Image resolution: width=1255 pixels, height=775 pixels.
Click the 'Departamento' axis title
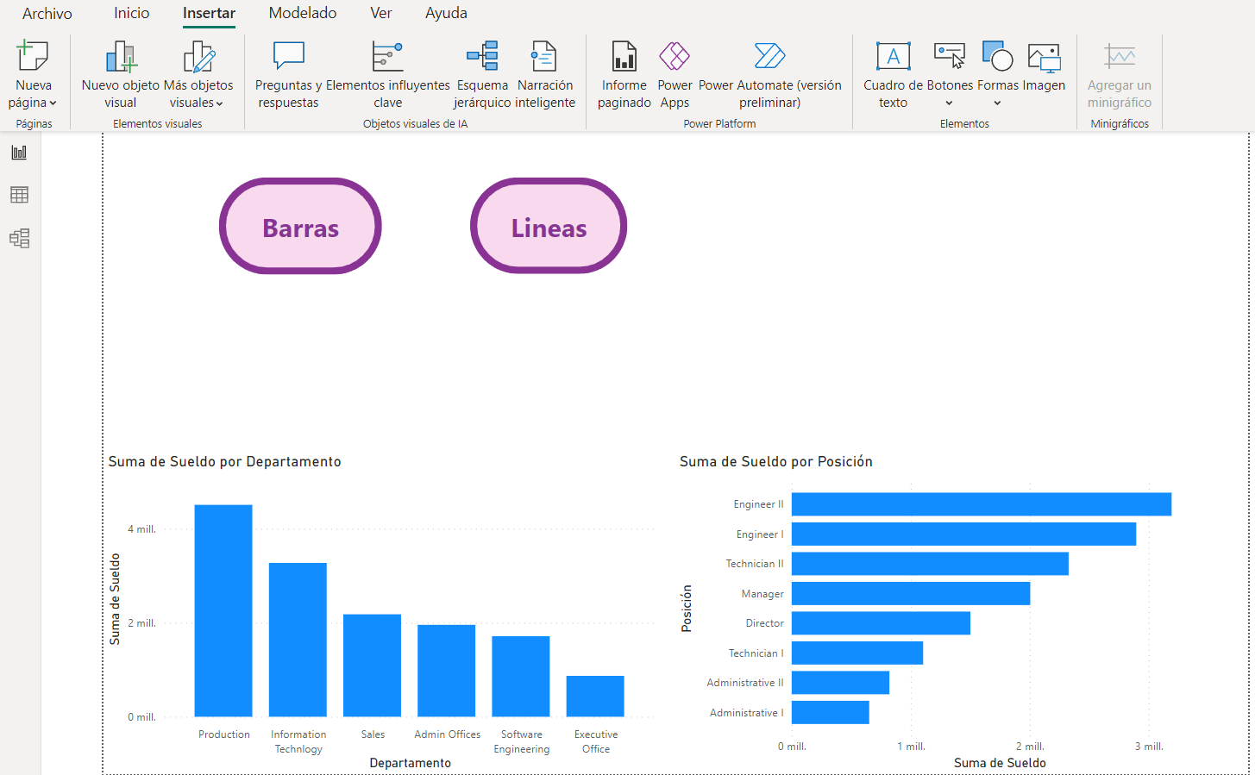click(410, 763)
